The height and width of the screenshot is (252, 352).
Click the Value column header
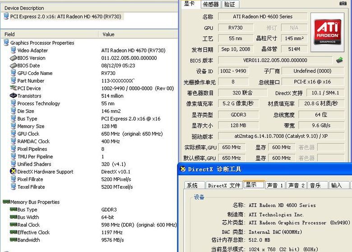click(138, 34)
